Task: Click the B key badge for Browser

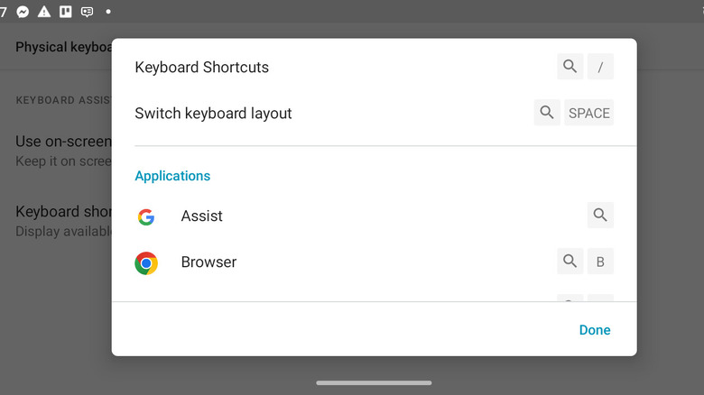Action: click(x=600, y=262)
